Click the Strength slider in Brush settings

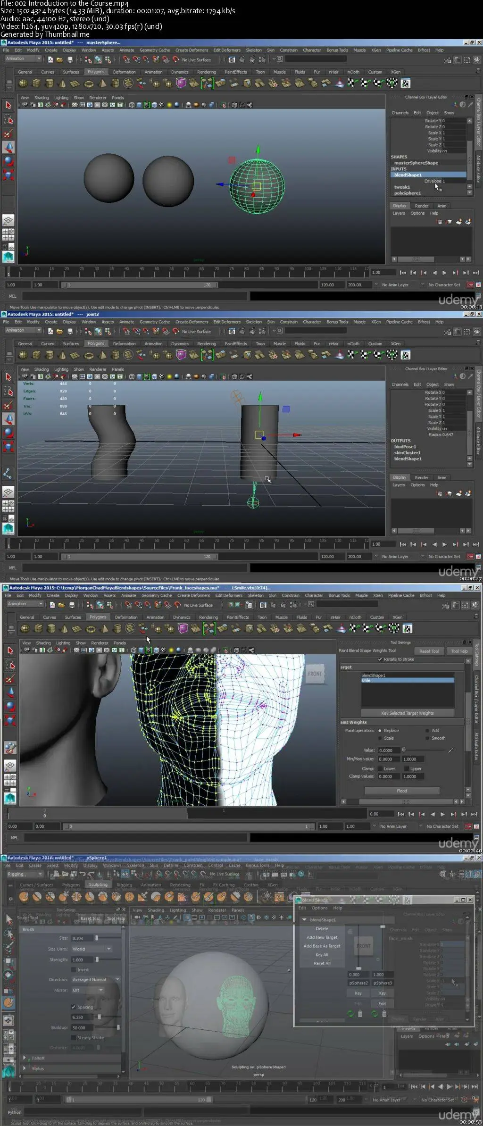(x=98, y=959)
